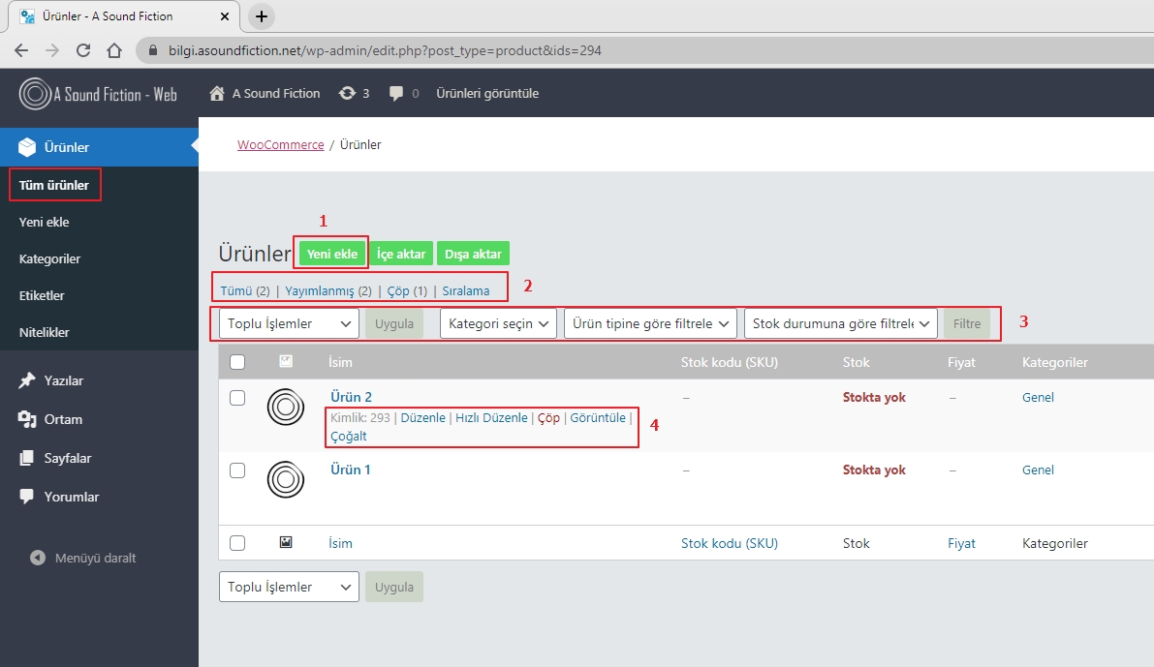Open the updates icon showing 3
1154x667 pixels.
[x=347, y=94]
